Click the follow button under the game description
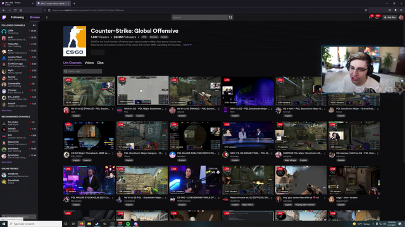 pyautogui.click(x=97, y=52)
